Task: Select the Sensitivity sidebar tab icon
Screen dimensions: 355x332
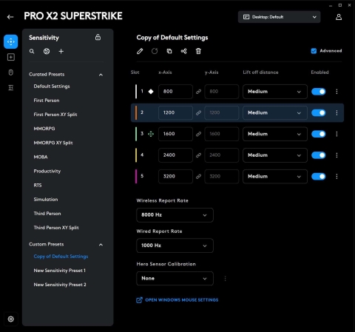Action: tap(11, 41)
